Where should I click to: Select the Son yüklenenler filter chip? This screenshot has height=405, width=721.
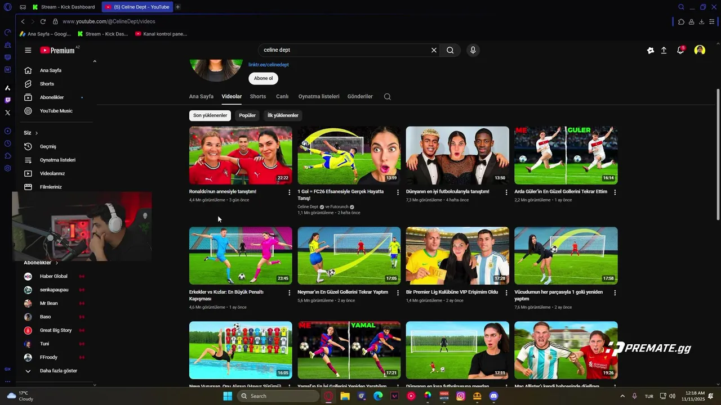pyautogui.click(x=210, y=115)
